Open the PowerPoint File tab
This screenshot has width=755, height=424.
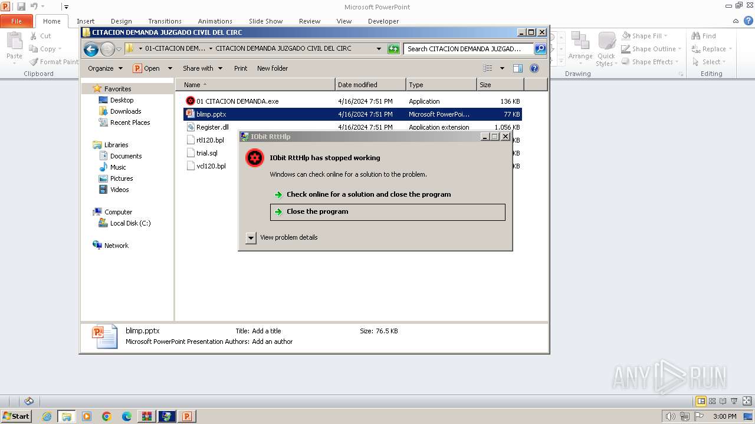click(17, 21)
